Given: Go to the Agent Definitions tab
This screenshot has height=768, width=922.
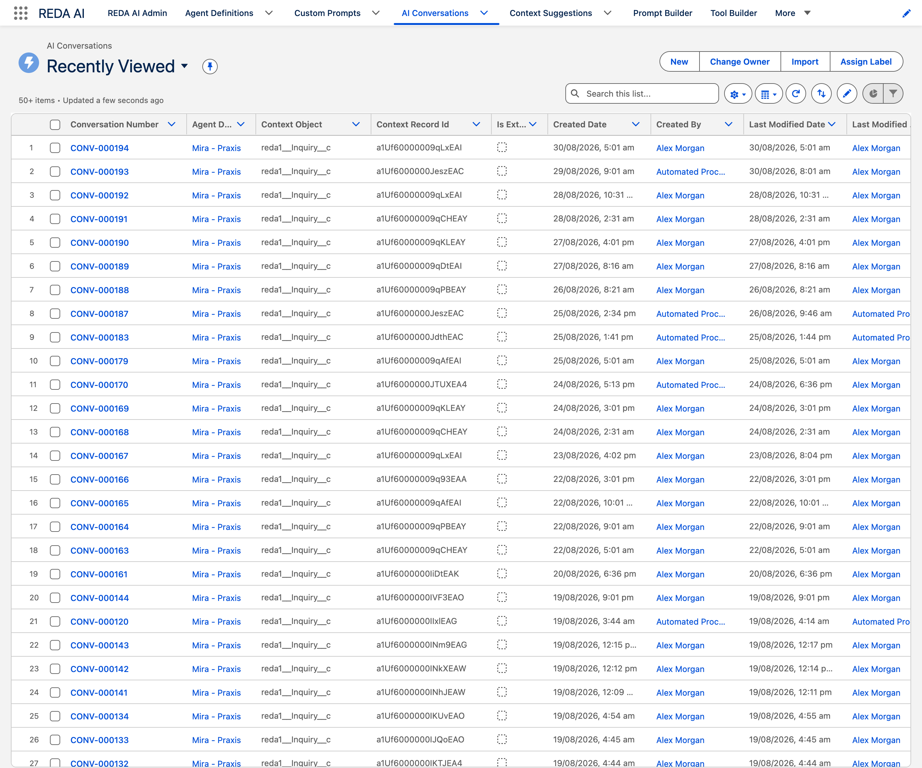Looking at the screenshot, I should click(219, 13).
